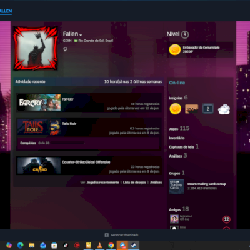Click the Gerenciar downloads icon
The image size is (250, 250).
tap(107, 235)
